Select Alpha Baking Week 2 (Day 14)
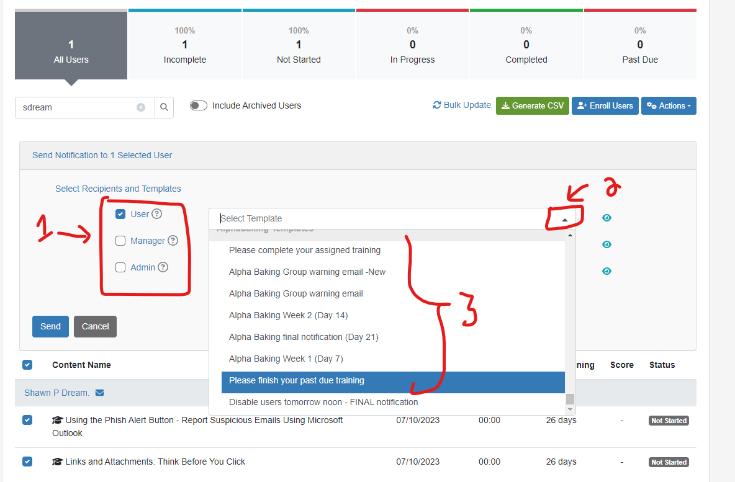735x482 pixels. (x=393, y=315)
